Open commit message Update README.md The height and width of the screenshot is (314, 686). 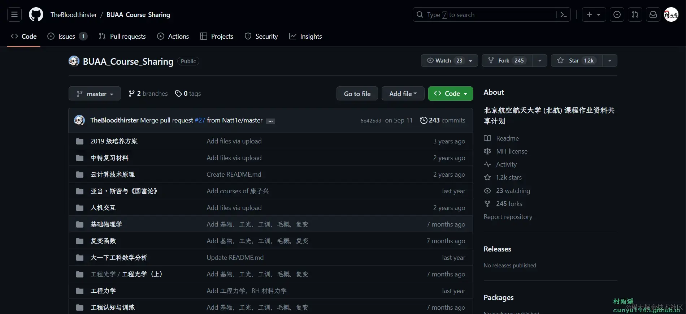[x=235, y=258]
